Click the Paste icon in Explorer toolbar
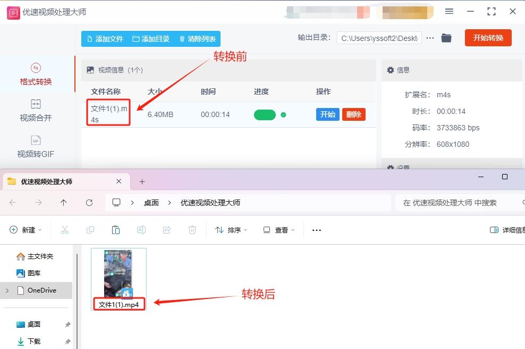This screenshot has width=525, height=349. coord(116,229)
